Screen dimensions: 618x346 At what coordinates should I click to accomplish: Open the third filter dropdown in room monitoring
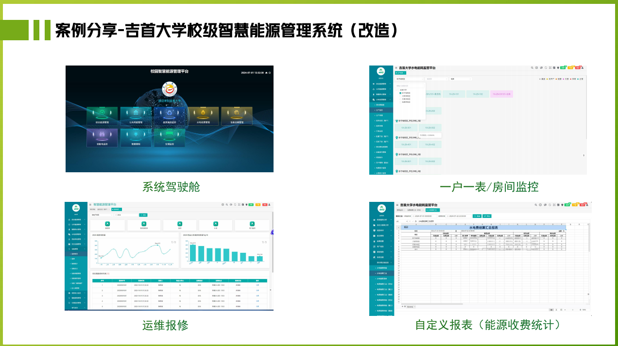[461, 79]
